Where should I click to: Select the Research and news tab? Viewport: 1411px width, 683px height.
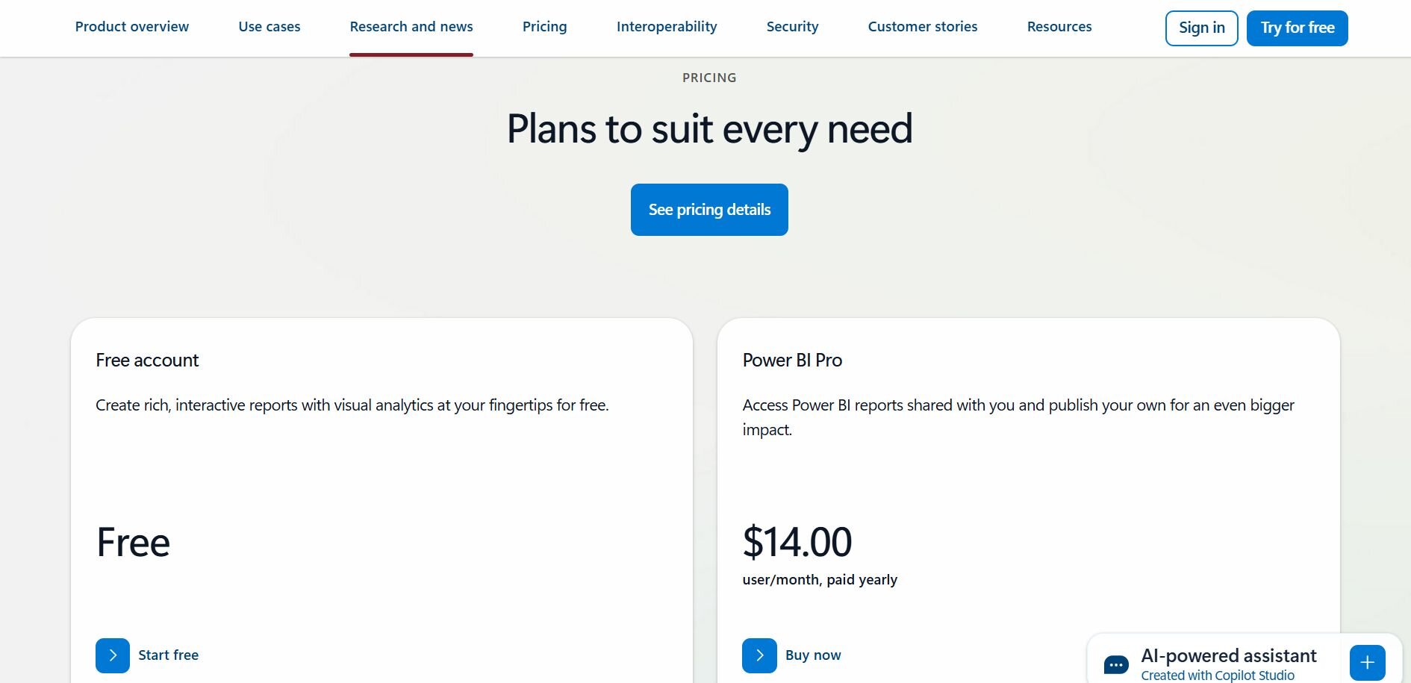click(x=411, y=27)
